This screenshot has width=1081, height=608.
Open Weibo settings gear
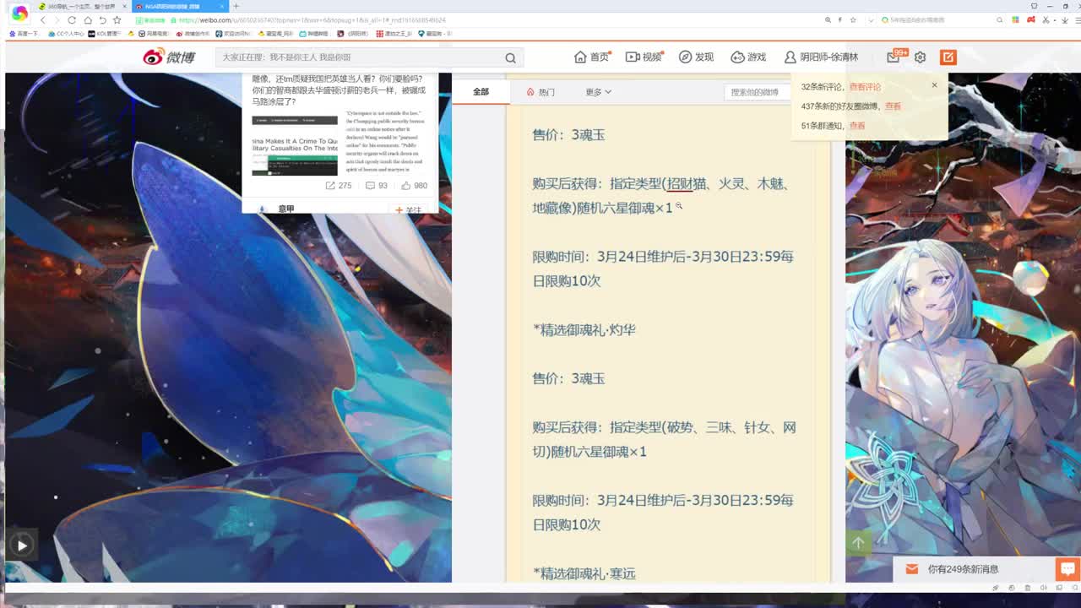(920, 57)
